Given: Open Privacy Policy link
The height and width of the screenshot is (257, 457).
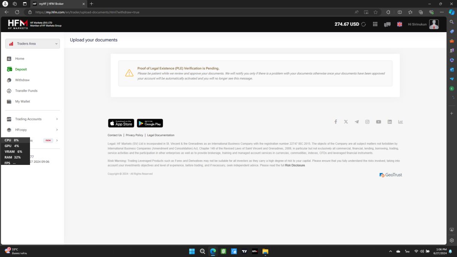Looking at the screenshot, I should (x=134, y=135).
